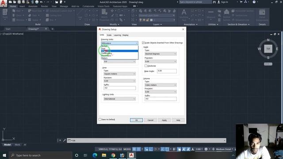Click the Save icon in quick access toolbar

[19, 2]
